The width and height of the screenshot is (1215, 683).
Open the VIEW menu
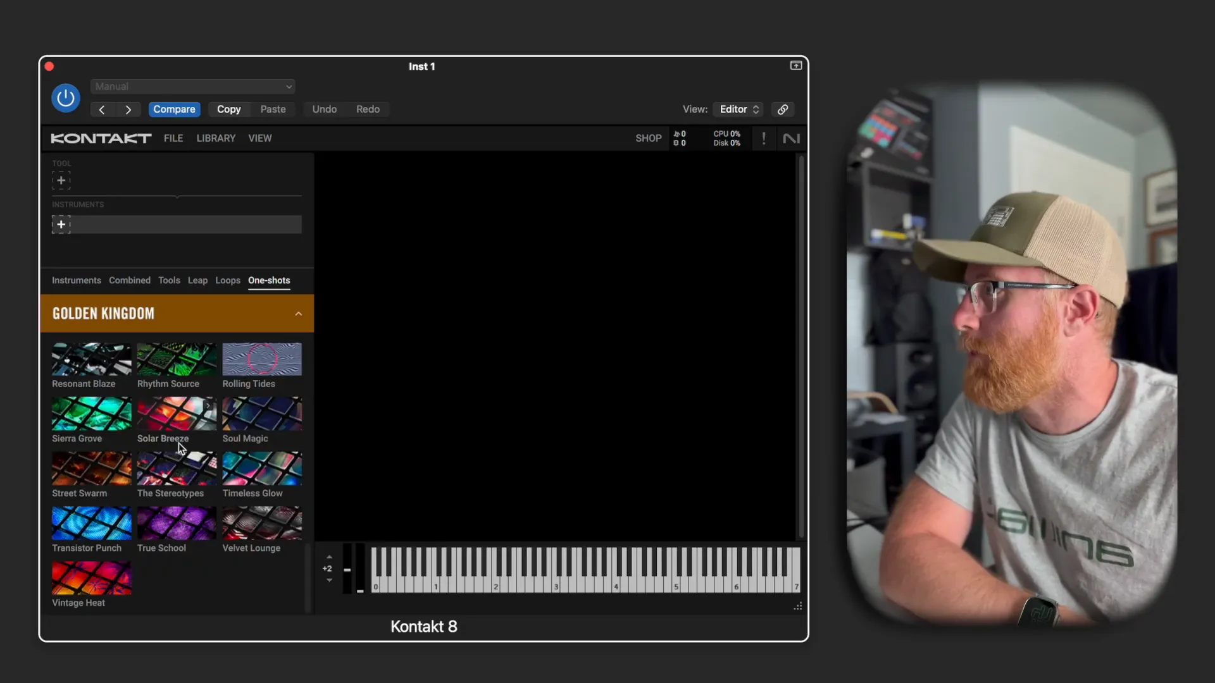(260, 138)
